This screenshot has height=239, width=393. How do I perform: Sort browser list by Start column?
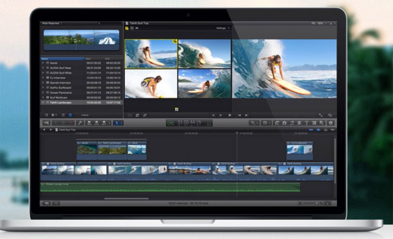[x=94, y=59]
